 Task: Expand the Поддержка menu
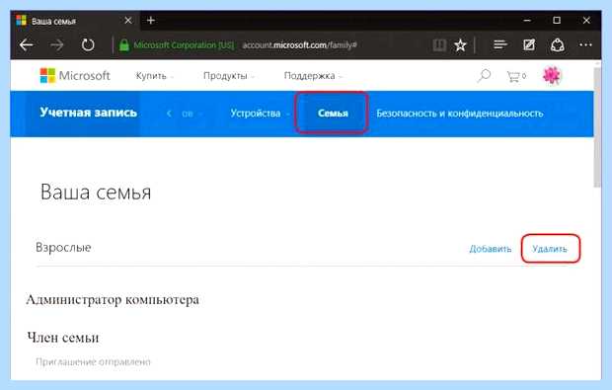313,76
